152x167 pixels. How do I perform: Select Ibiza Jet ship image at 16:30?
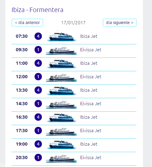point(61,117)
